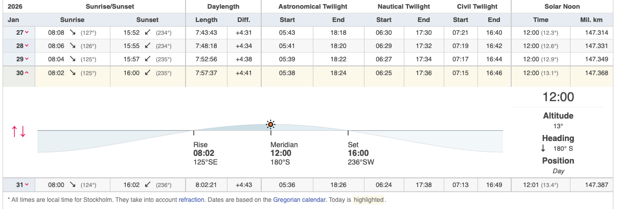
Task: Click the pink up-down arrows beside the graph
Action: [19, 131]
